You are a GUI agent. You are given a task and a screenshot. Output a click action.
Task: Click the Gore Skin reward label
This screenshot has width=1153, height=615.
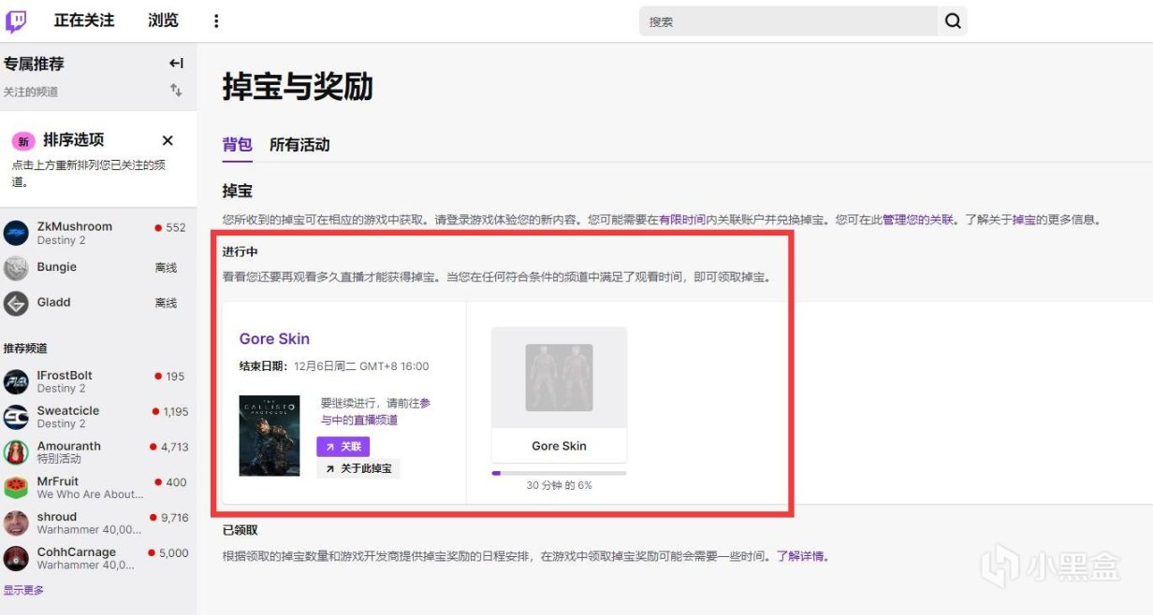[x=559, y=446]
